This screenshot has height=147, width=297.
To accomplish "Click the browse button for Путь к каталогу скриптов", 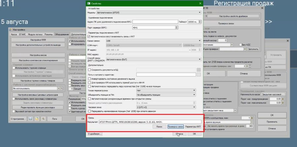I will [199, 75].
